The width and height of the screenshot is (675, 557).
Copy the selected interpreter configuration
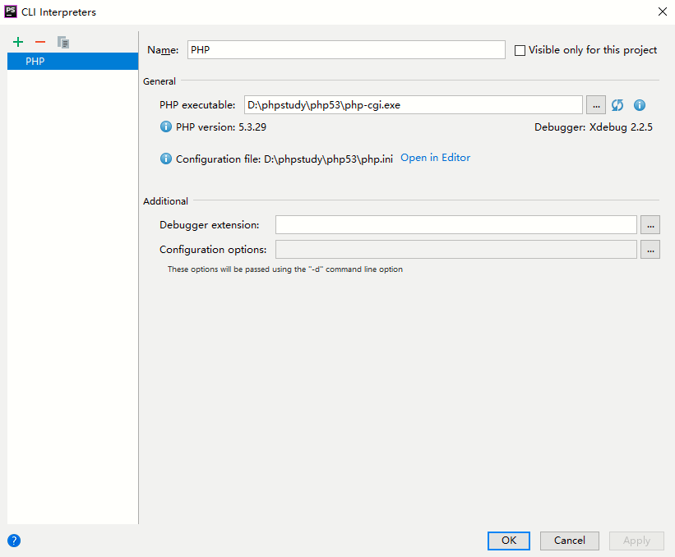click(x=63, y=42)
